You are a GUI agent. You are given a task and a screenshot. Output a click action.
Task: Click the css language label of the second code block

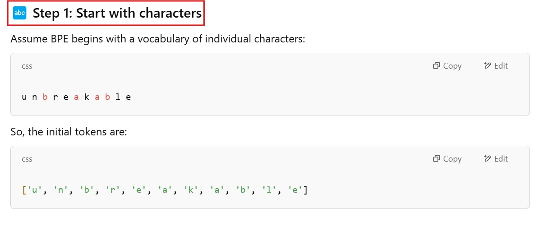pyautogui.click(x=27, y=159)
